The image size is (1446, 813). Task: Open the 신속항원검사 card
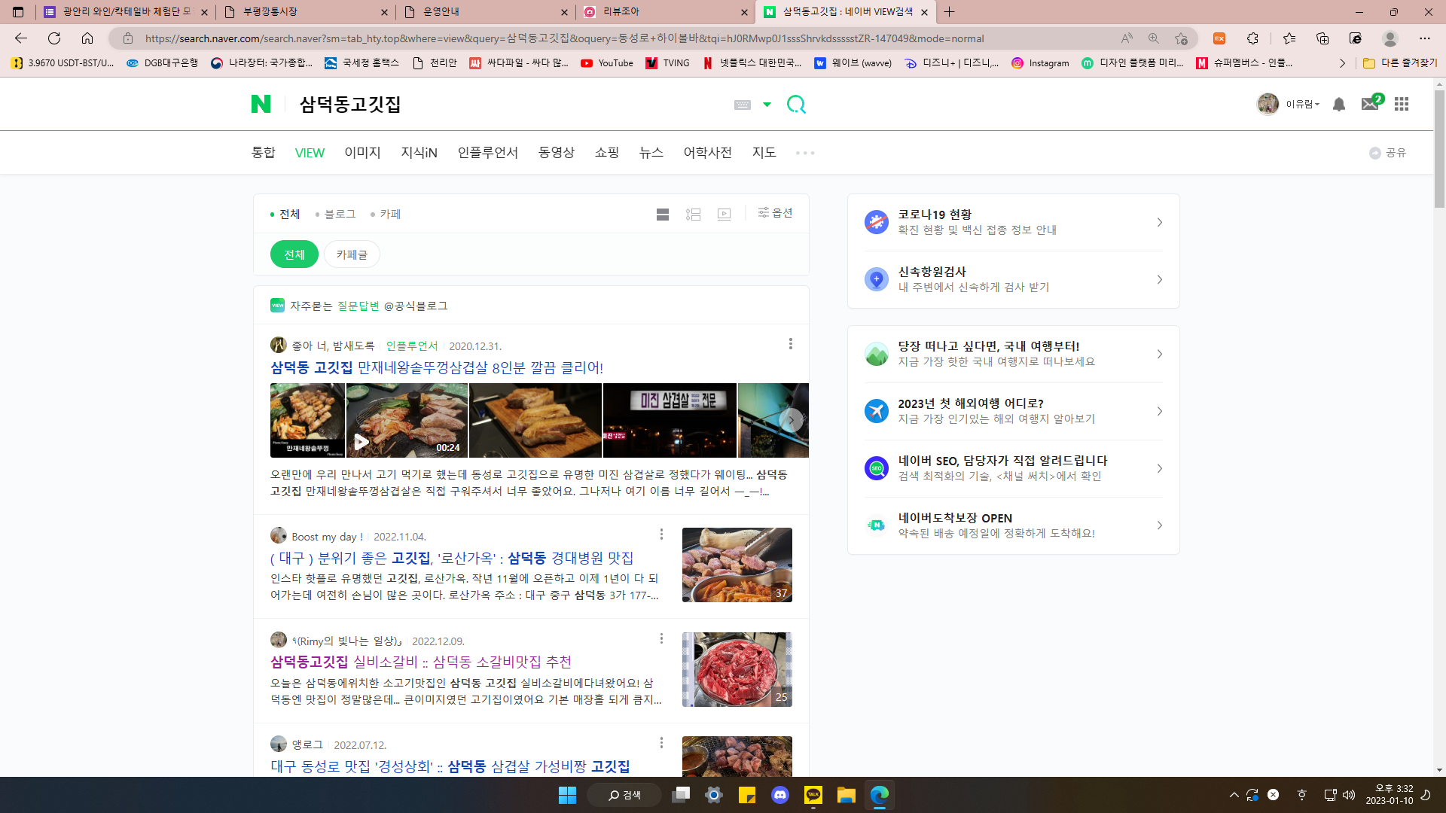[x=1013, y=279]
